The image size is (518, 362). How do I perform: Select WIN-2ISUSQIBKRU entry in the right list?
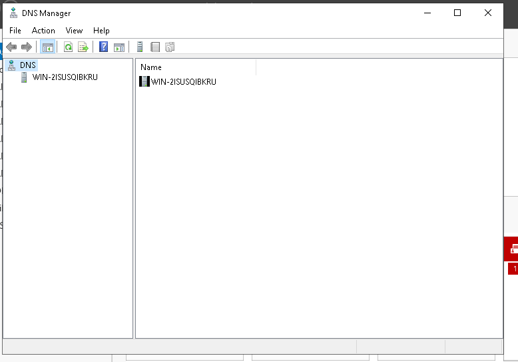pyautogui.click(x=183, y=82)
